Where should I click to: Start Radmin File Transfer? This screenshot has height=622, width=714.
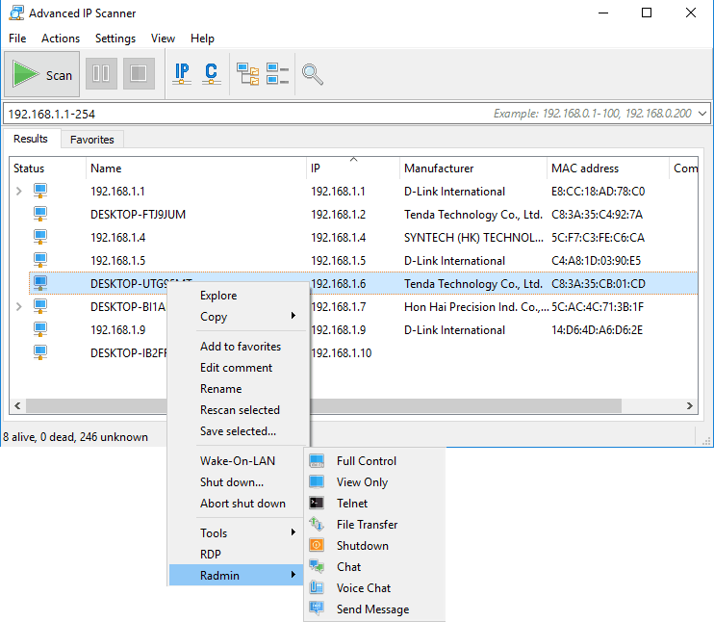coord(374,525)
